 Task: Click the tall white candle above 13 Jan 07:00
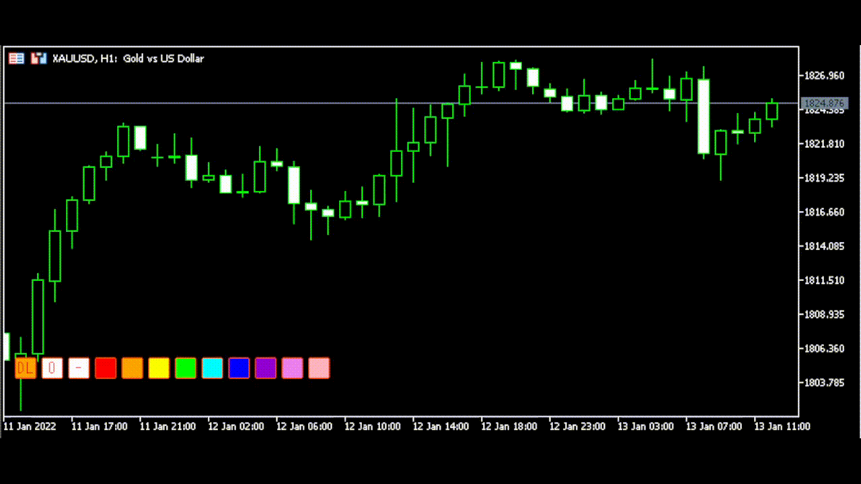point(704,116)
